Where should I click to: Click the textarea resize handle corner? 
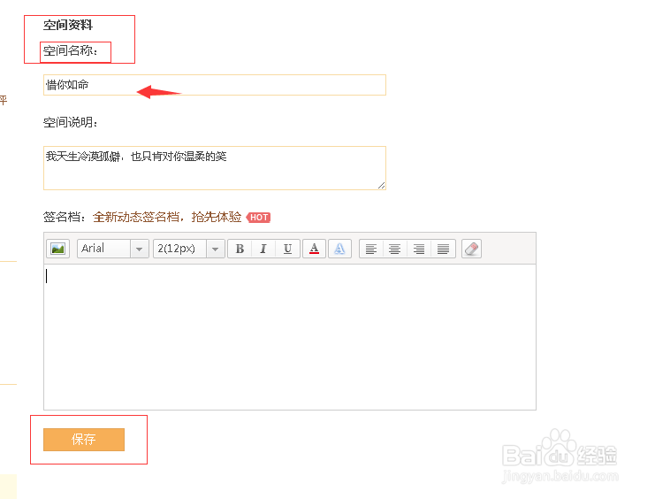tap(381, 186)
